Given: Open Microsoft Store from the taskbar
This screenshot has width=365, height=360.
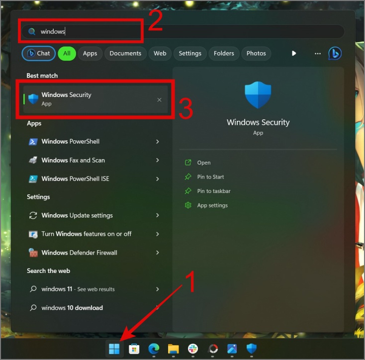Looking at the screenshot, I should tap(134, 349).
